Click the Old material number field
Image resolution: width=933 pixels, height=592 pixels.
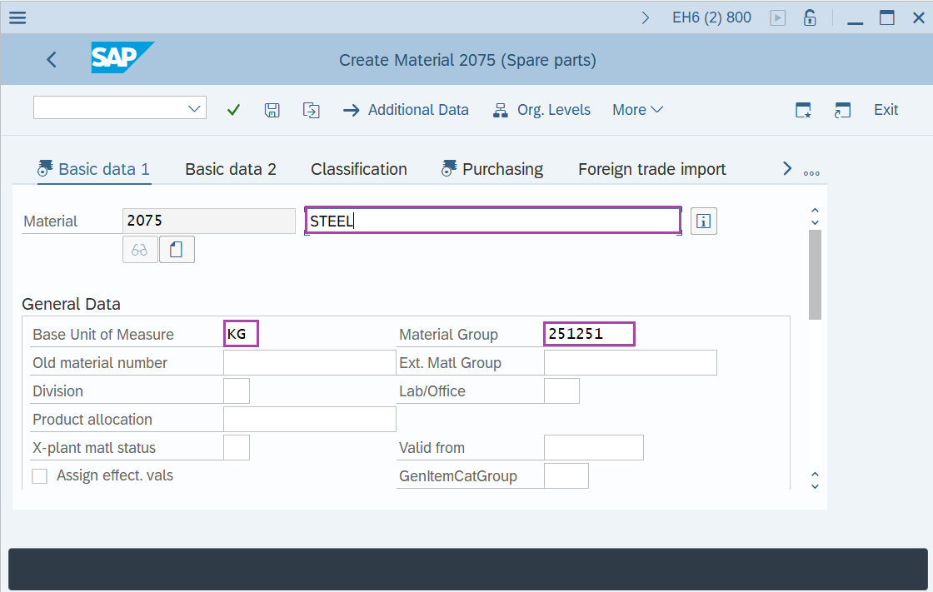(x=309, y=363)
